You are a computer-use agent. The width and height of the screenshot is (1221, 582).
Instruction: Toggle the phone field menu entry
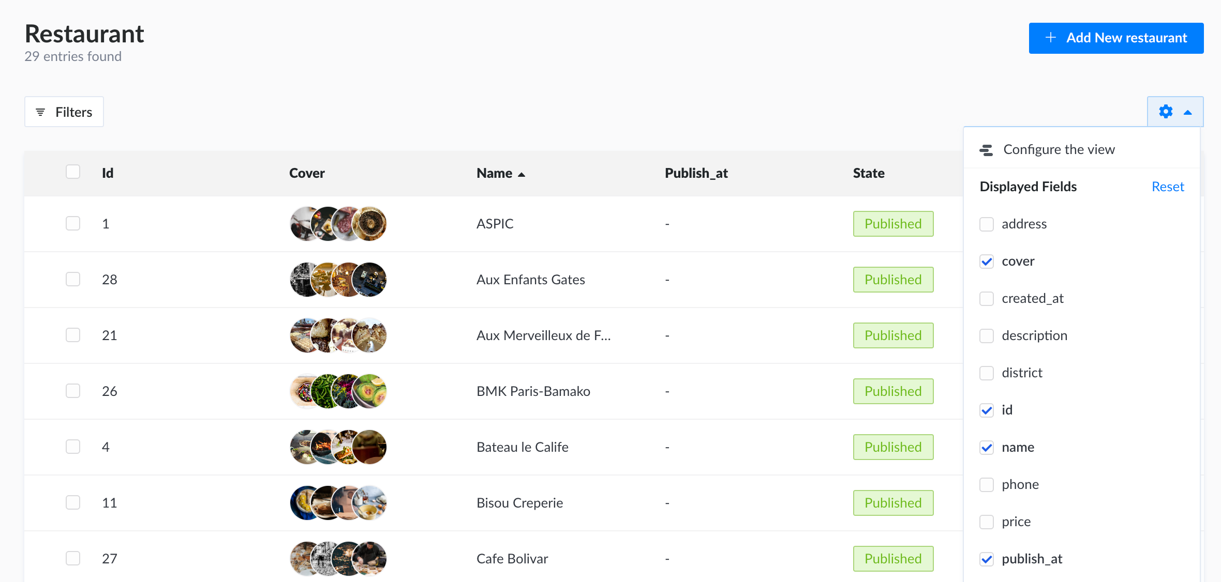[1019, 484]
